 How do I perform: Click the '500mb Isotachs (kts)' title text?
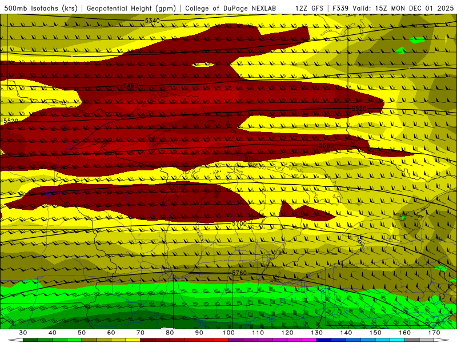pos(41,8)
